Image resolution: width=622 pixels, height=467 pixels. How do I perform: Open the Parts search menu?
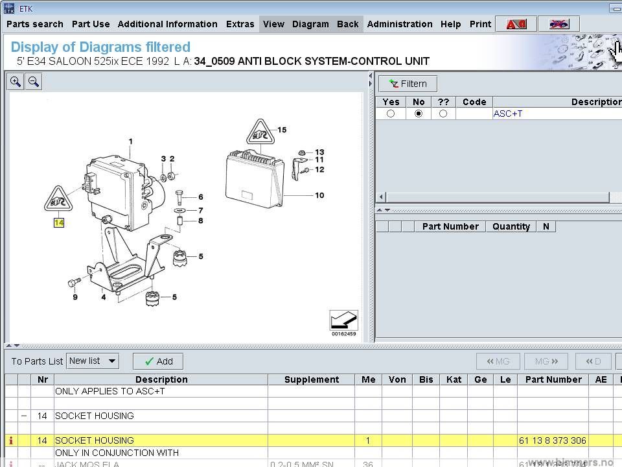[35, 24]
